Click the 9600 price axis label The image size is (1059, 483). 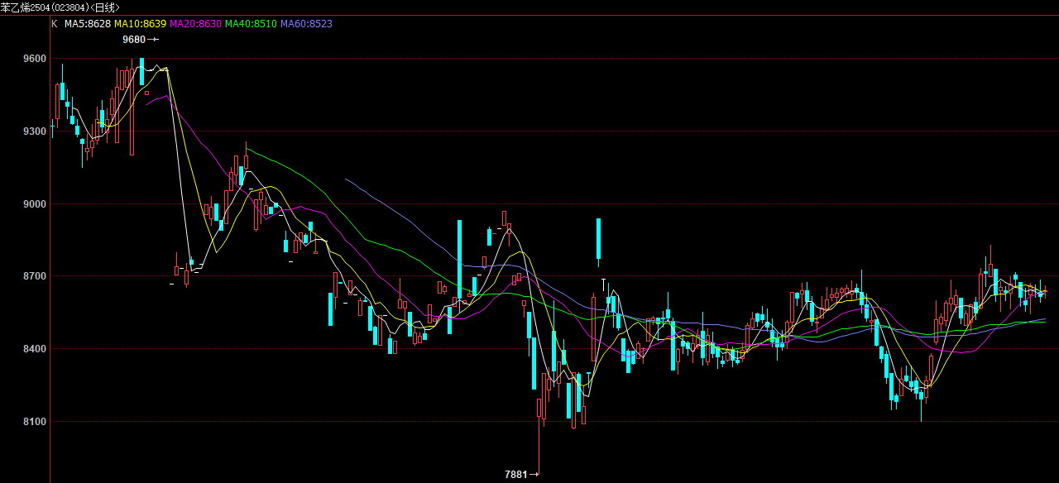[34, 60]
